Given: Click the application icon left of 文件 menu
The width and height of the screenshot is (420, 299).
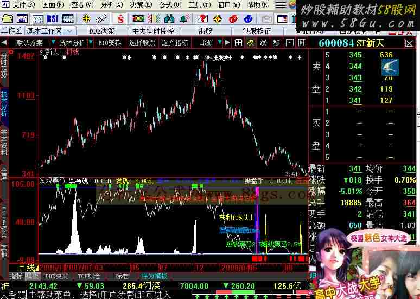Looking at the screenshot, I should click(5, 4).
